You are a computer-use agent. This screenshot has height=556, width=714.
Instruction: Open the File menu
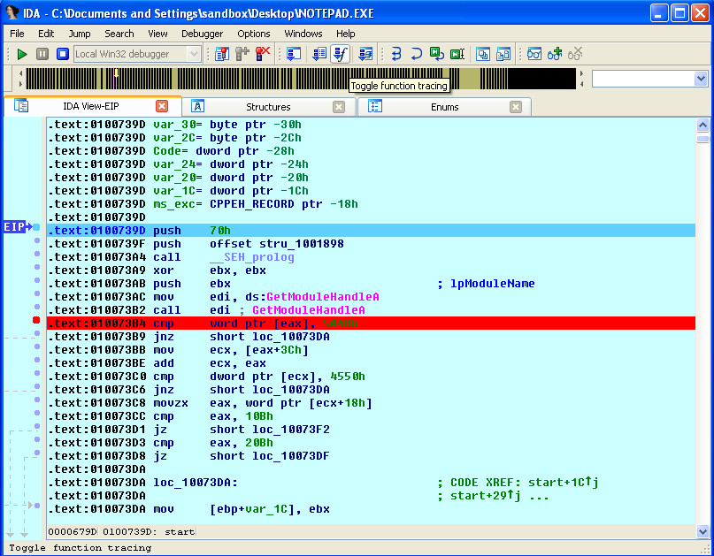(x=17, y=34)
